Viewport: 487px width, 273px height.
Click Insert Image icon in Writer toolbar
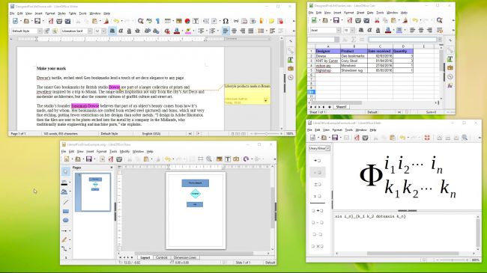pyautogui.click(x=179, y=21)
